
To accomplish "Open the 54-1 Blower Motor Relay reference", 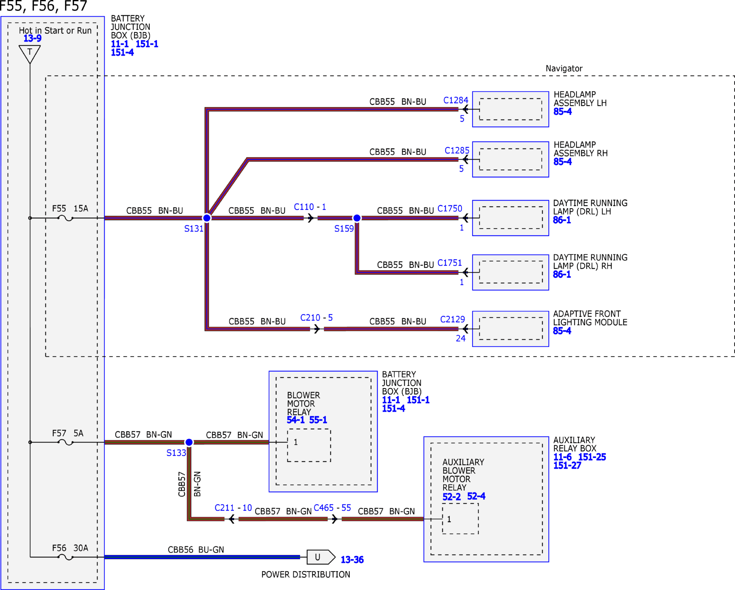I will pyautogui.click(x=296, y=420).
